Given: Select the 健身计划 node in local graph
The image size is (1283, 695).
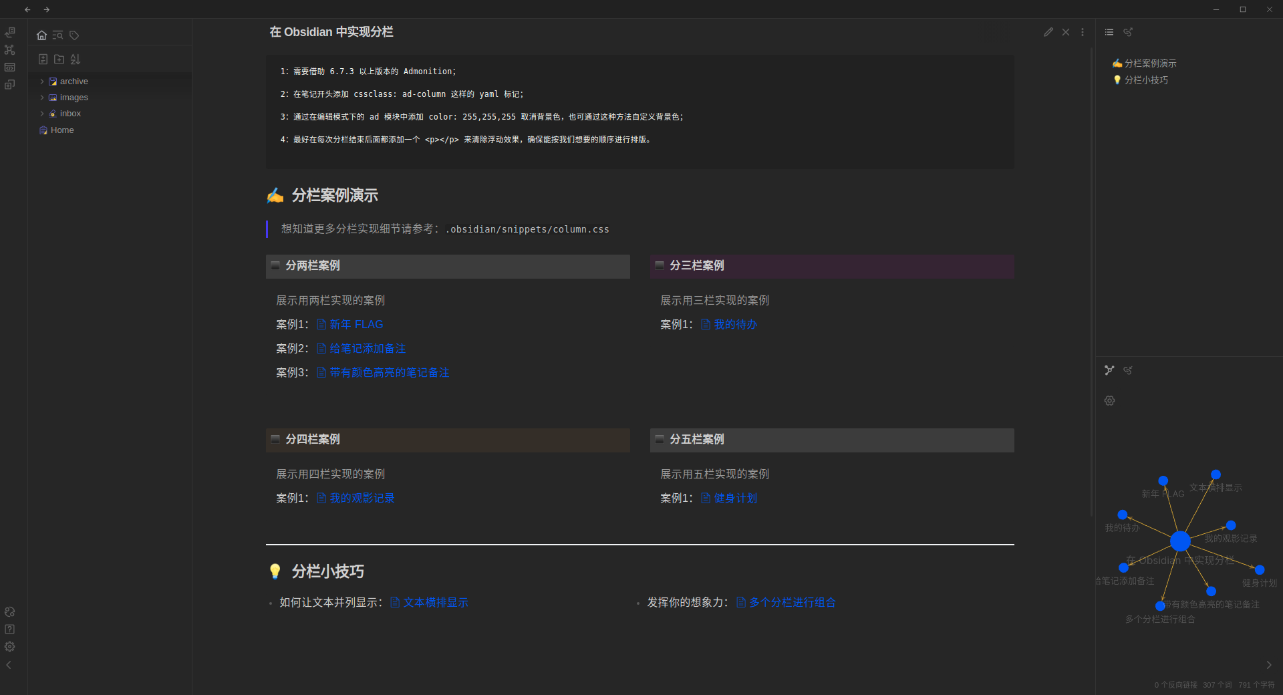Looking at the screenshot, I should [x=1260, y=570].
